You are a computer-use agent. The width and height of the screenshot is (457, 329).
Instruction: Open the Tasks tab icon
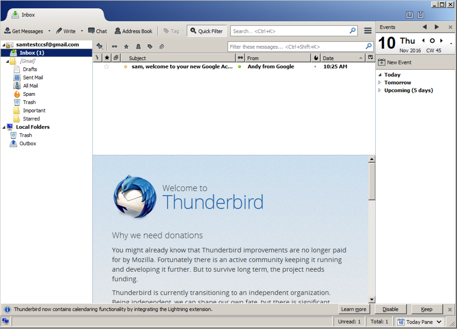[421, 15]
